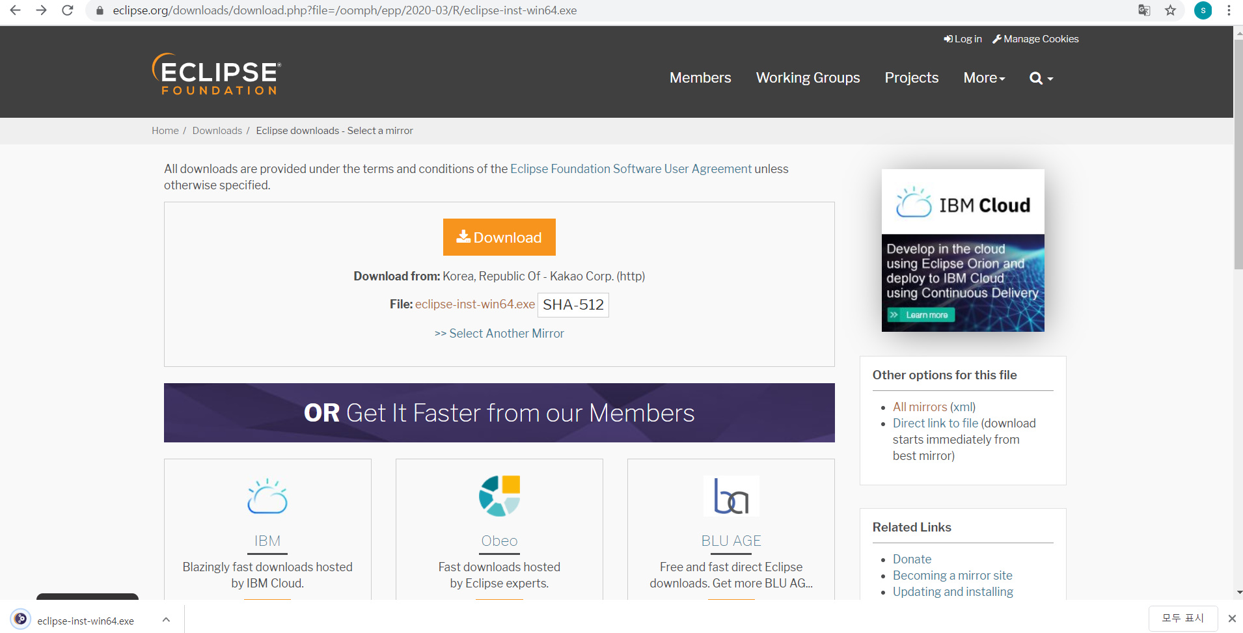The image size is (1243, 633).
Task: Open the downloaded eclipse-inst-win64.exe in the download bar
Action: 85,621
